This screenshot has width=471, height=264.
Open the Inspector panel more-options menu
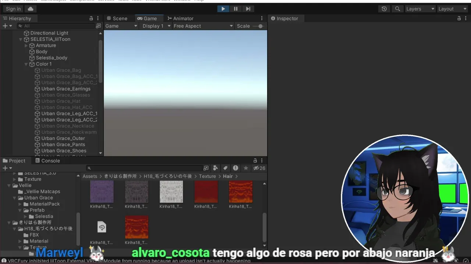click(x=465, y=18)
